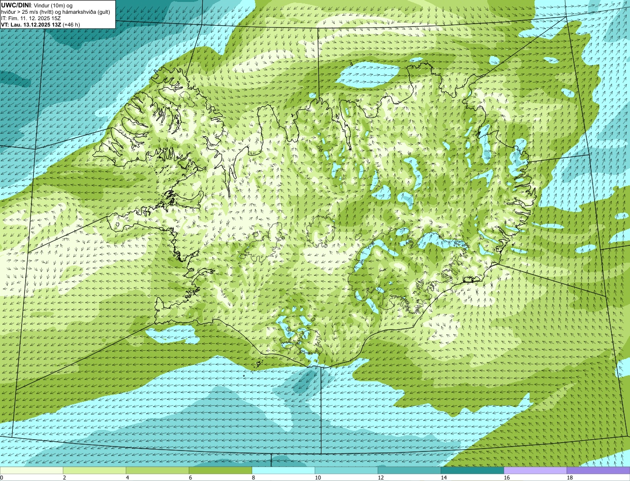The width and height of the screenshot is (630, 481).
Task: Click the "18" label on the wind scale
Action: [x=570, y=478]
